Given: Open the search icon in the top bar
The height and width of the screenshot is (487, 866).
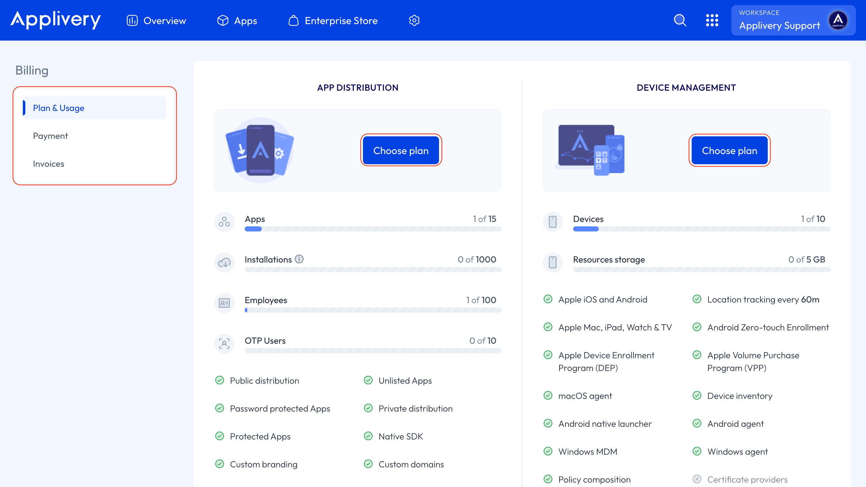Looking at the screenshot, I should (680, 20).
